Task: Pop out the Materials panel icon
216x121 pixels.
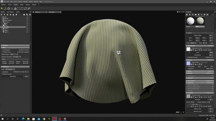Action: coord(215,12)
